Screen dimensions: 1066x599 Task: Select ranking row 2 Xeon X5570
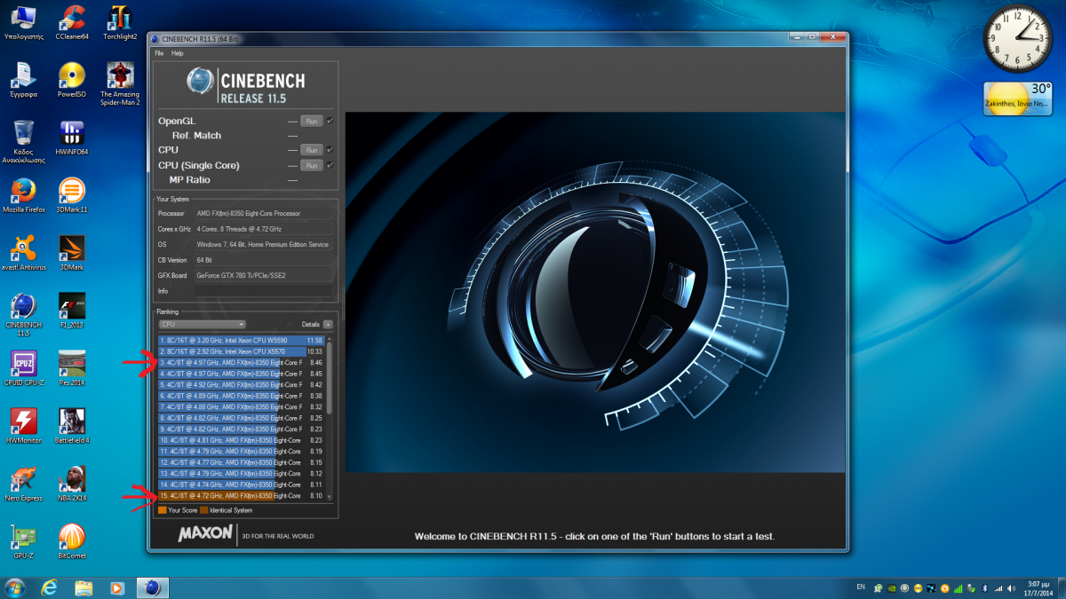(241, 351)
